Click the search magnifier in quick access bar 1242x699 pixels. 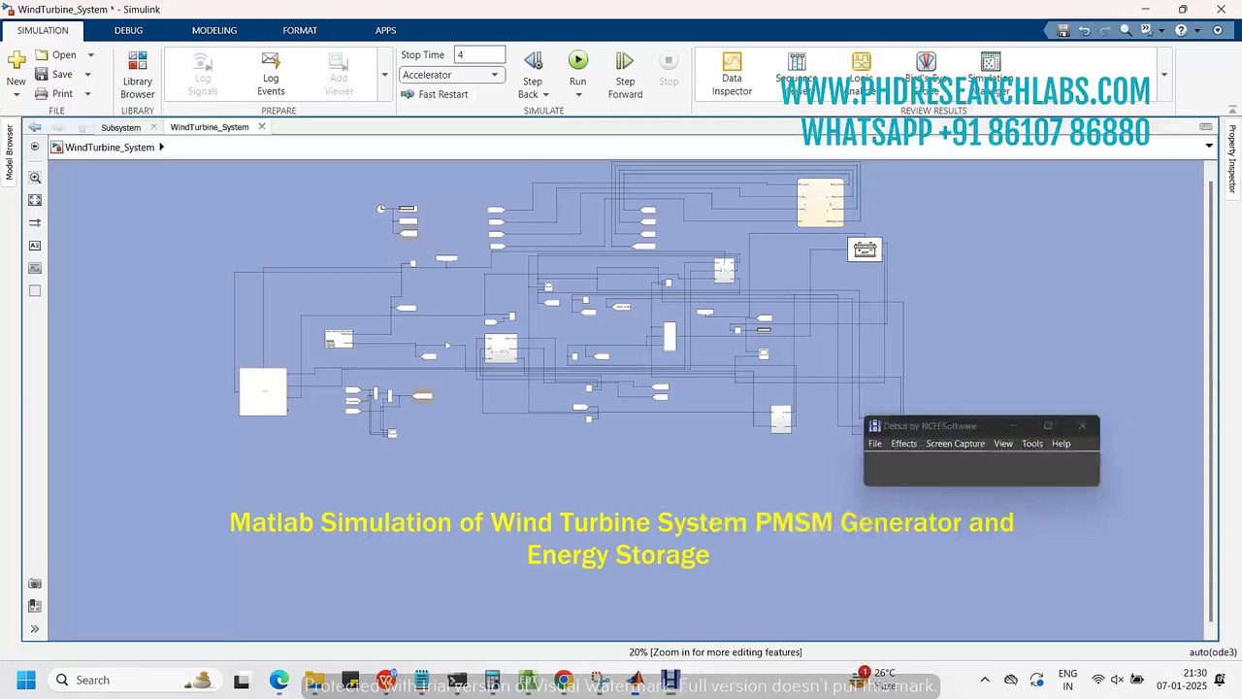pos(1127,30)
